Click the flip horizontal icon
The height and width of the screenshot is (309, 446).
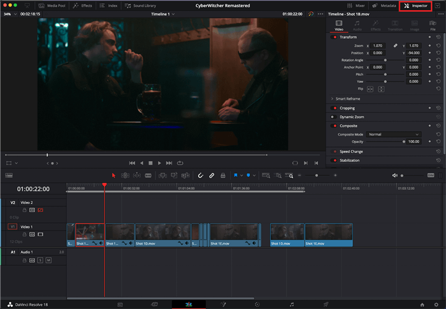[370, 89]
